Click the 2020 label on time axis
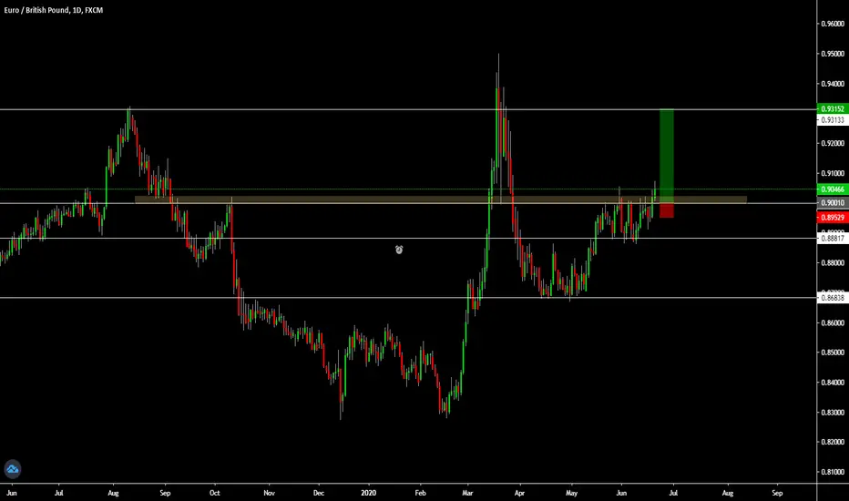This screenshot has height=501, width=849. [368, 493]
